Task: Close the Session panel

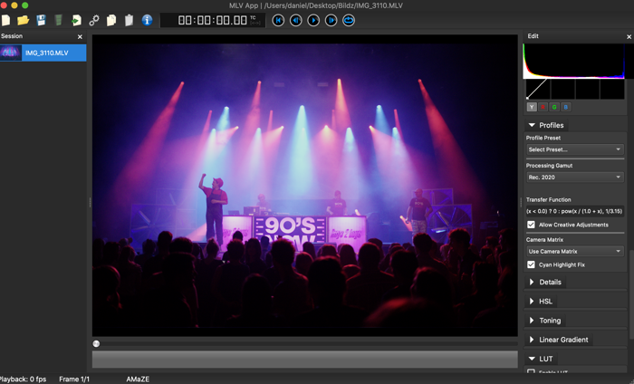Action: [x=80, y=37]
